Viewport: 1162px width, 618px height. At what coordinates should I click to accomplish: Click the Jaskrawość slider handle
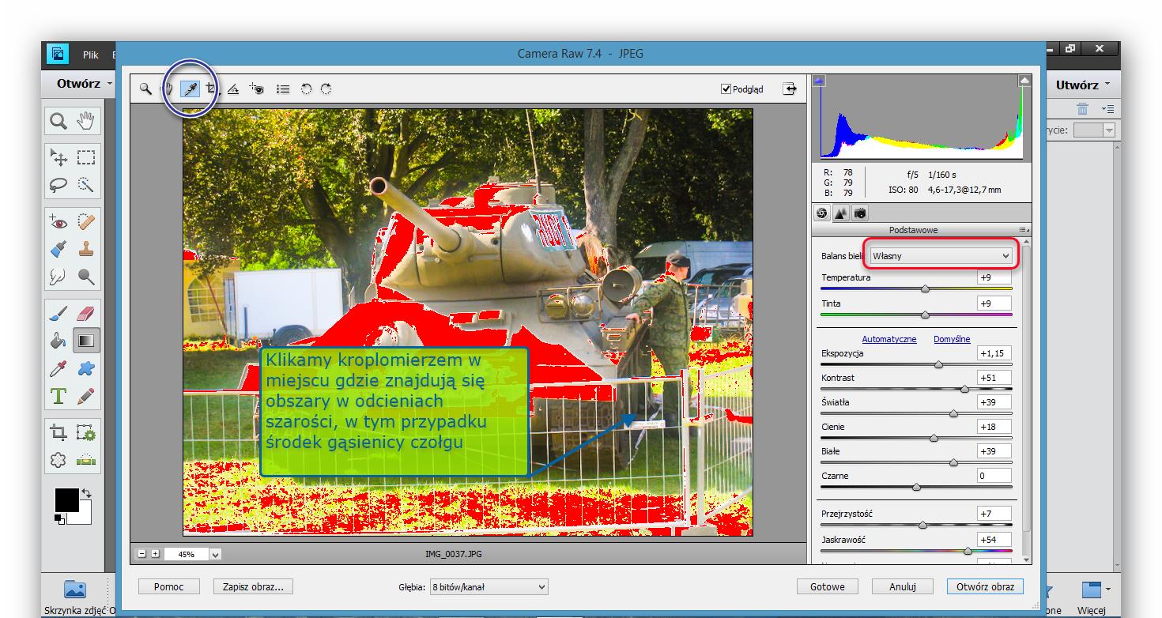968,551
